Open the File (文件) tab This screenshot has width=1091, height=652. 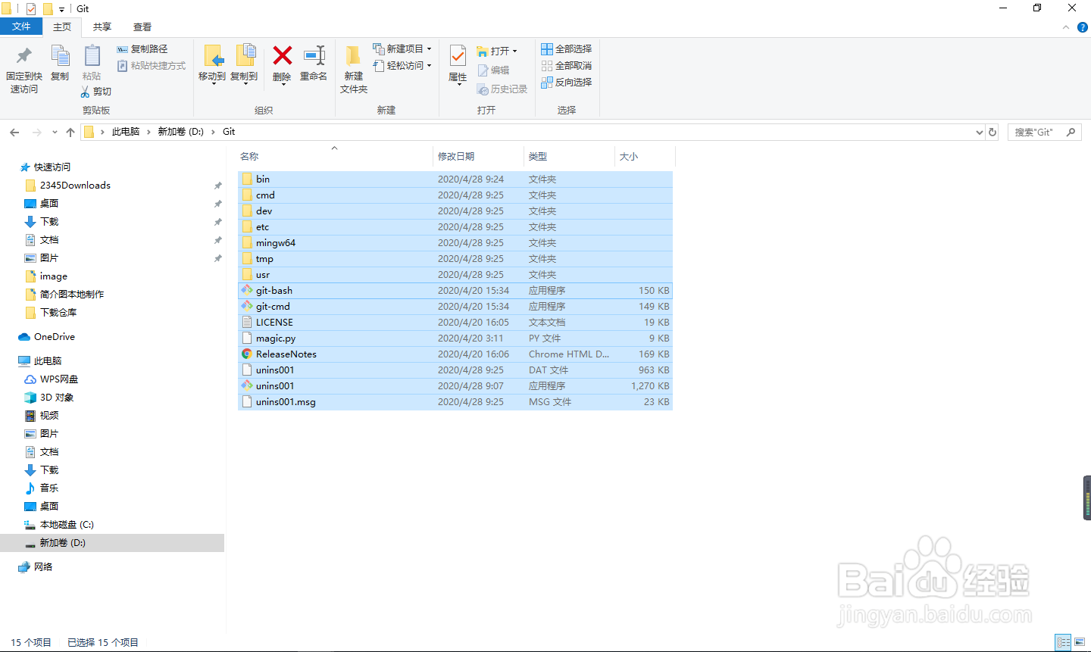[x=21, y=27]
